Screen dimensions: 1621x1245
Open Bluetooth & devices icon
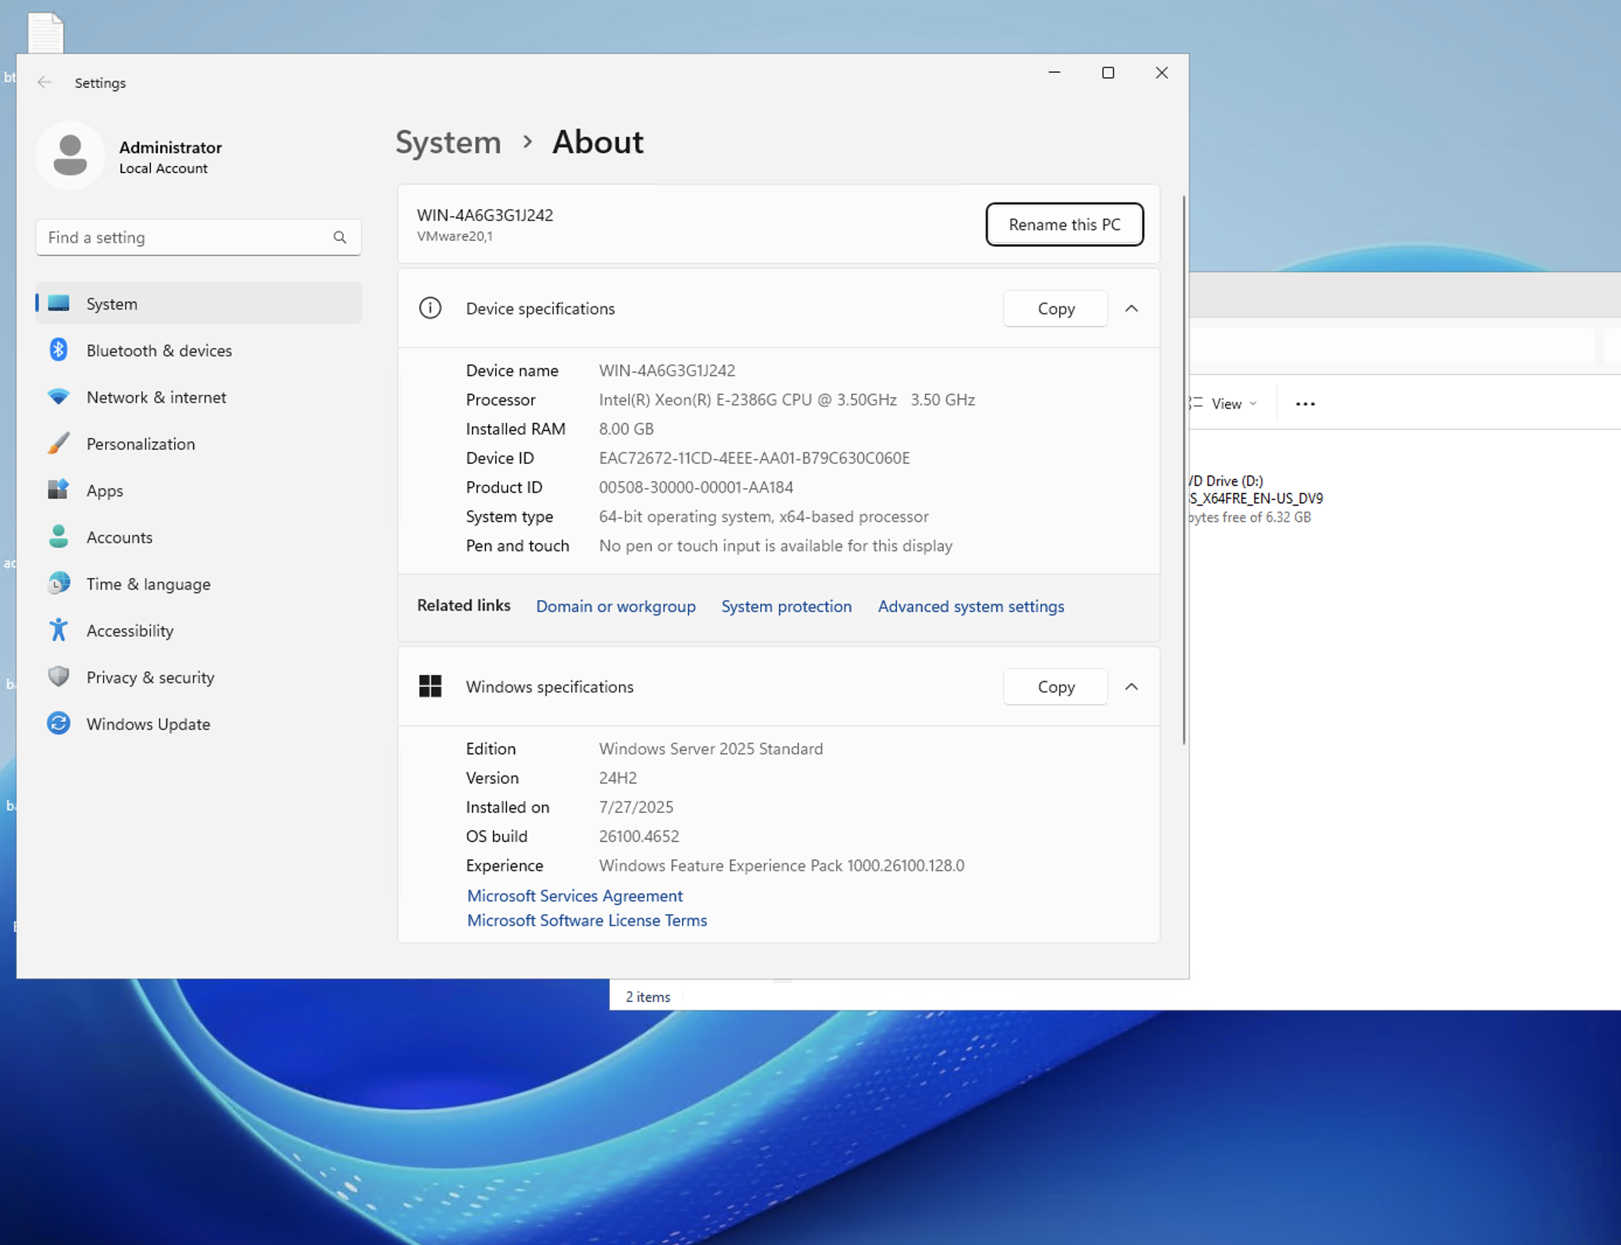[58, 350]
